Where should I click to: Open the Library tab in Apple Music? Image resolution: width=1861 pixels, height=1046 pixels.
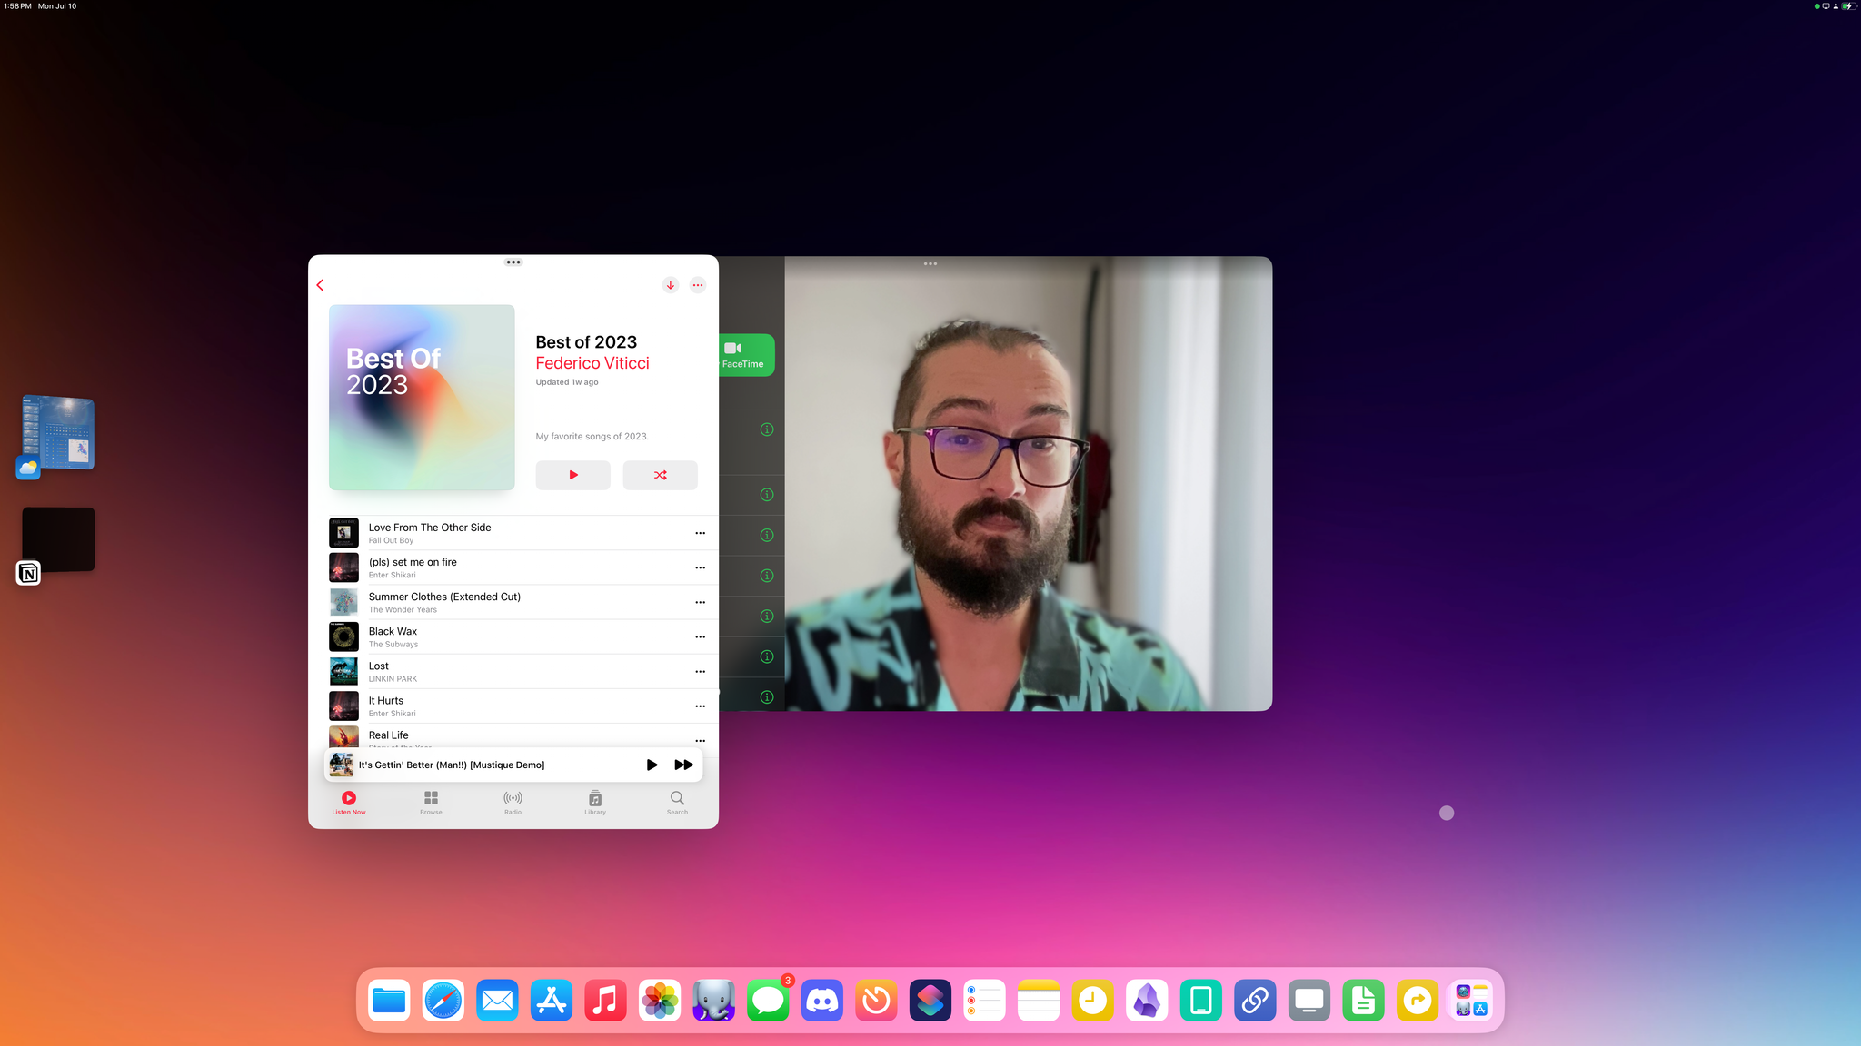594,802
